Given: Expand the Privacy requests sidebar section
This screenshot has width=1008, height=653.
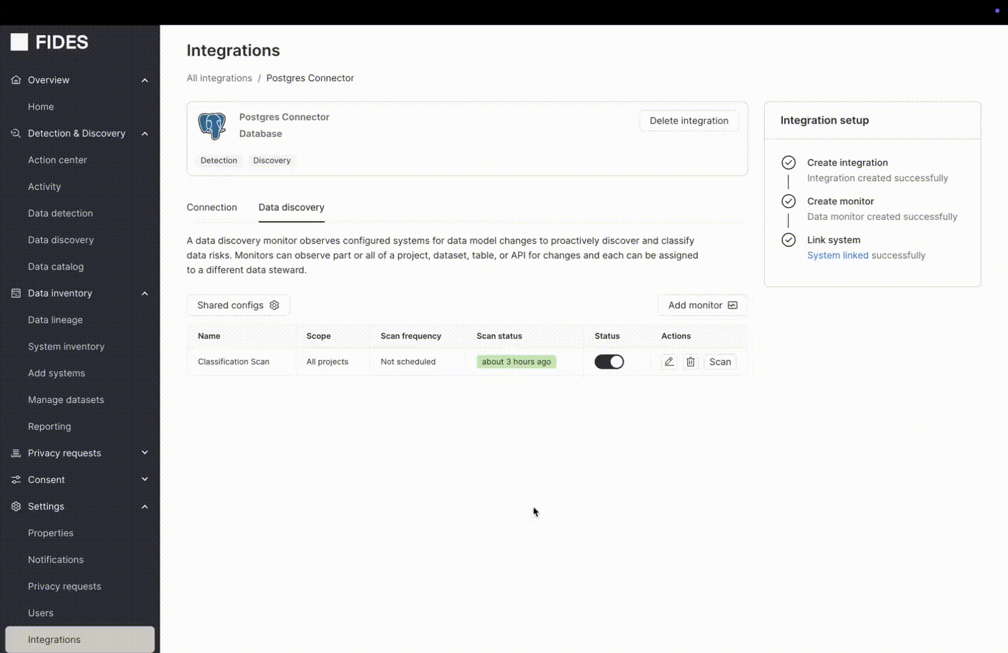Looking at the screenshot, I should 145,453.
